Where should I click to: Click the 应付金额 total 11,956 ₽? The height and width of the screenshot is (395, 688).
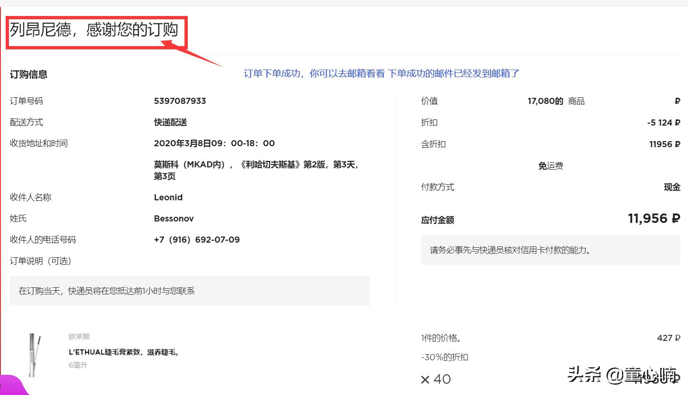click(653, 218)
